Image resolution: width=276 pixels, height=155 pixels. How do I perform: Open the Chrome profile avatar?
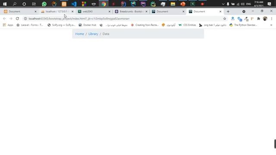tap(265, 19)
